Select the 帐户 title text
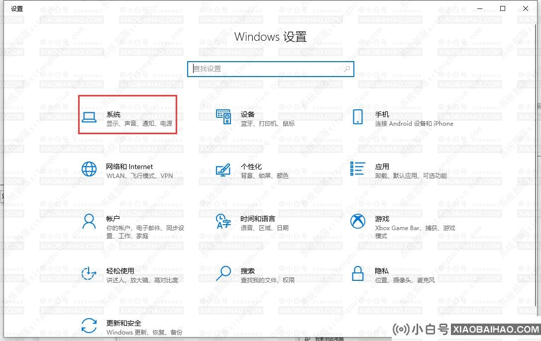This screenshot has height=341, width=541. point(113,219)
